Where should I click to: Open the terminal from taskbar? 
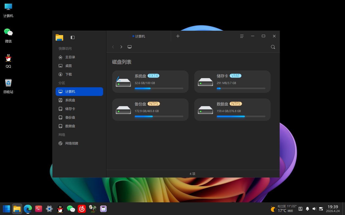click(x=39, y=209)
